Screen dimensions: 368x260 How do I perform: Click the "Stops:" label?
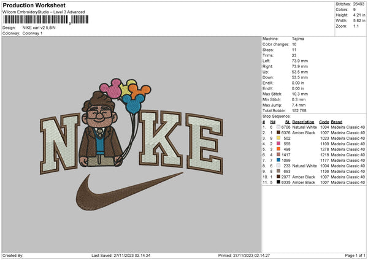click(x=268, y=50)
